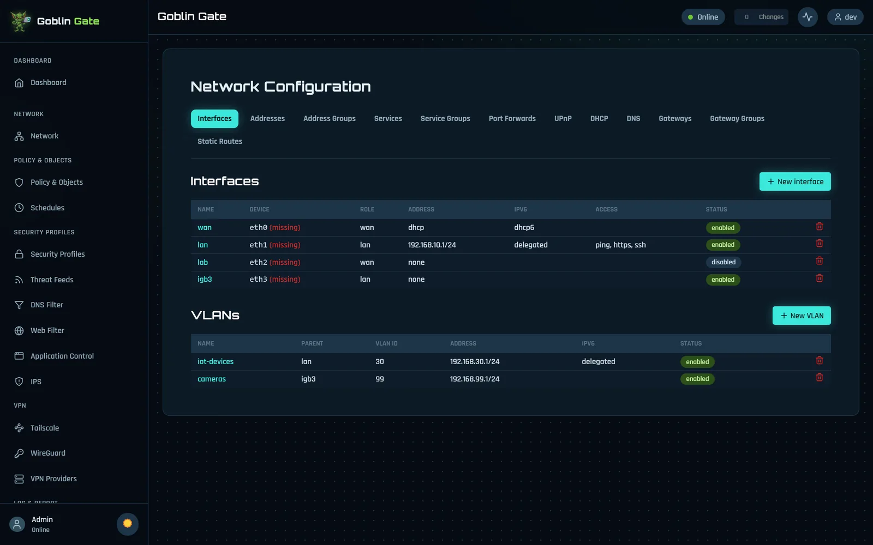The height and width of the screenshot is (545, 873).
Task: Click the Admin profile in sidebar footer
Action: click(x=41, y=524)
